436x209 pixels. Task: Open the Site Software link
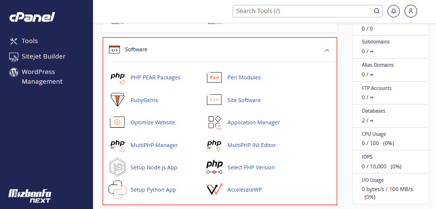(244, 100)
